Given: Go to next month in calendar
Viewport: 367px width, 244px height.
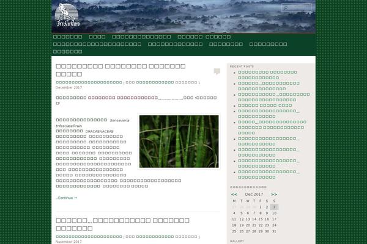Looking at the screenshot, I should point(274,194).
